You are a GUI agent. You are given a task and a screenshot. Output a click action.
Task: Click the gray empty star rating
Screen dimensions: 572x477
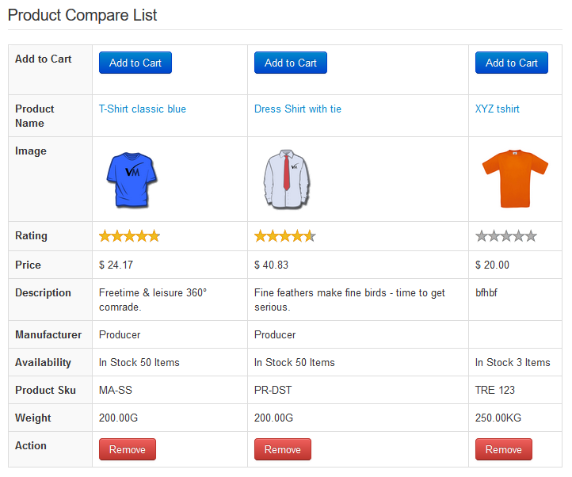click(505, 236)
